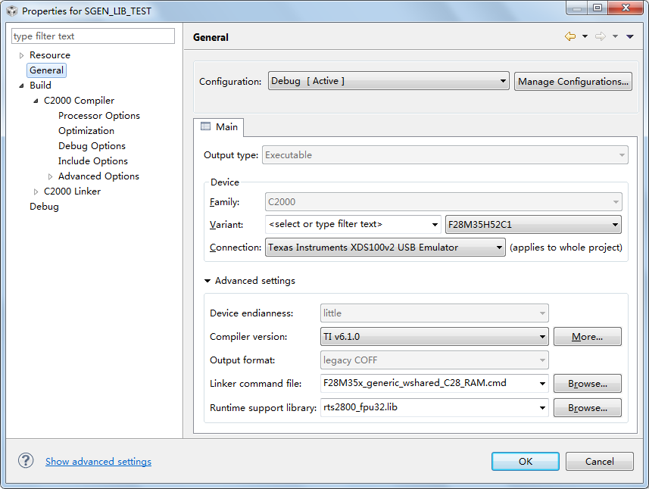Screen dimensions: 649x489
Task: Collapse the Build tree node
Action: click(x=21, y=86)
